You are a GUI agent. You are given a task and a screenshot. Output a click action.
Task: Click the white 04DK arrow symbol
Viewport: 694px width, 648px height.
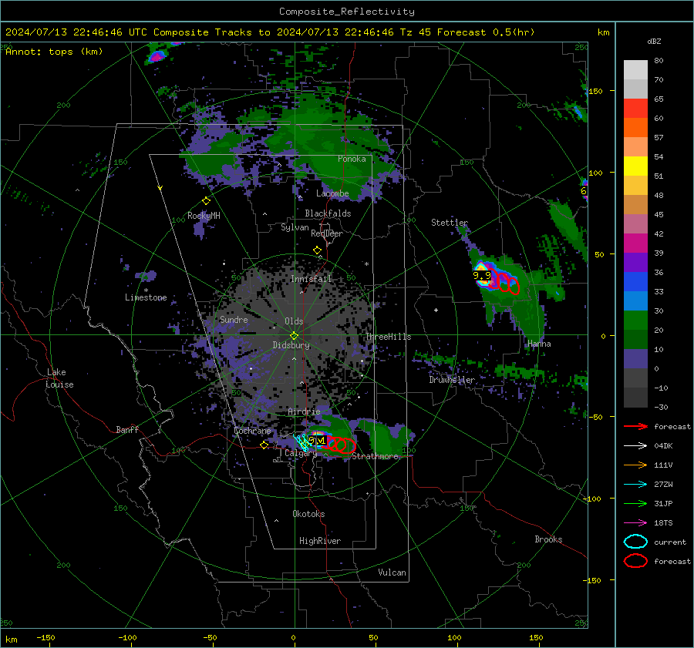click(x=635, y=446)
